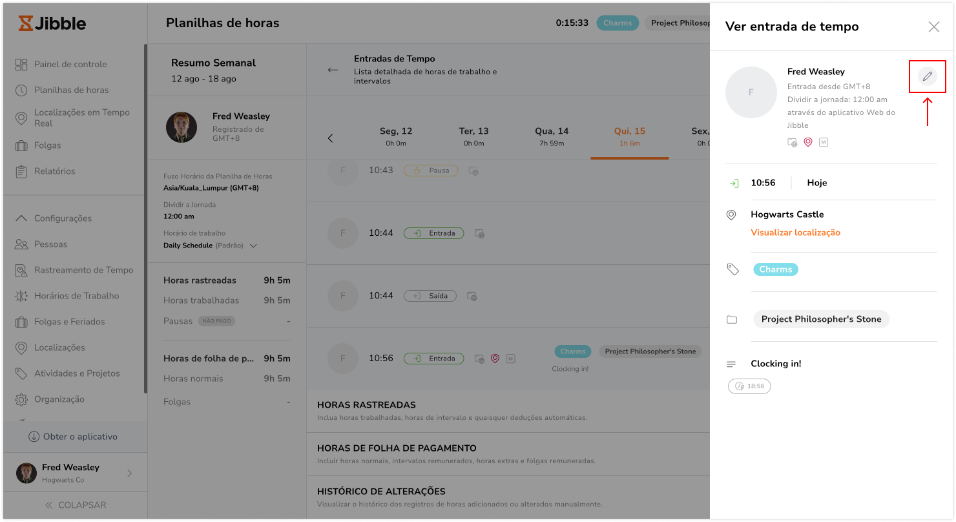Collapse sidebar with COLAPSAR button
This screenshot has height=522, width=956.
pos(75,505)
